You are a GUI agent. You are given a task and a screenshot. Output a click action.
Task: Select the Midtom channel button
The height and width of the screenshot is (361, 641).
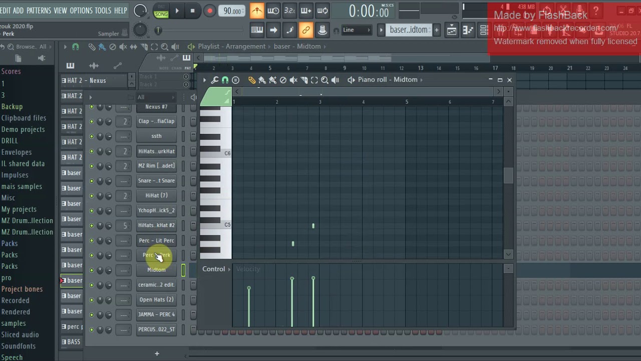coord(156,270)
